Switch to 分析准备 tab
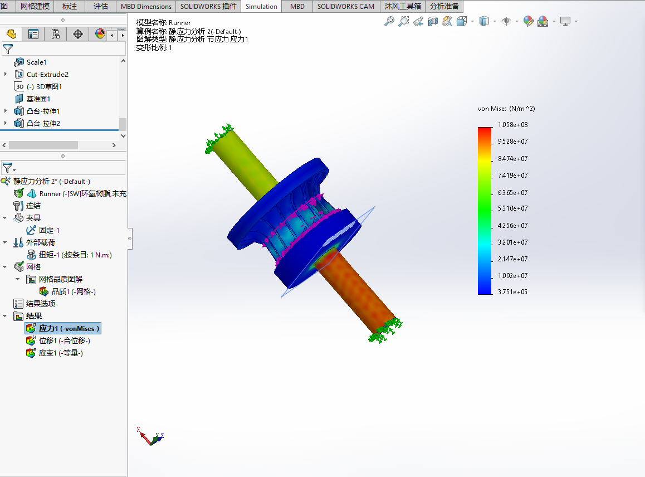This screenshot has width=645, height=477. pos(444,7)
